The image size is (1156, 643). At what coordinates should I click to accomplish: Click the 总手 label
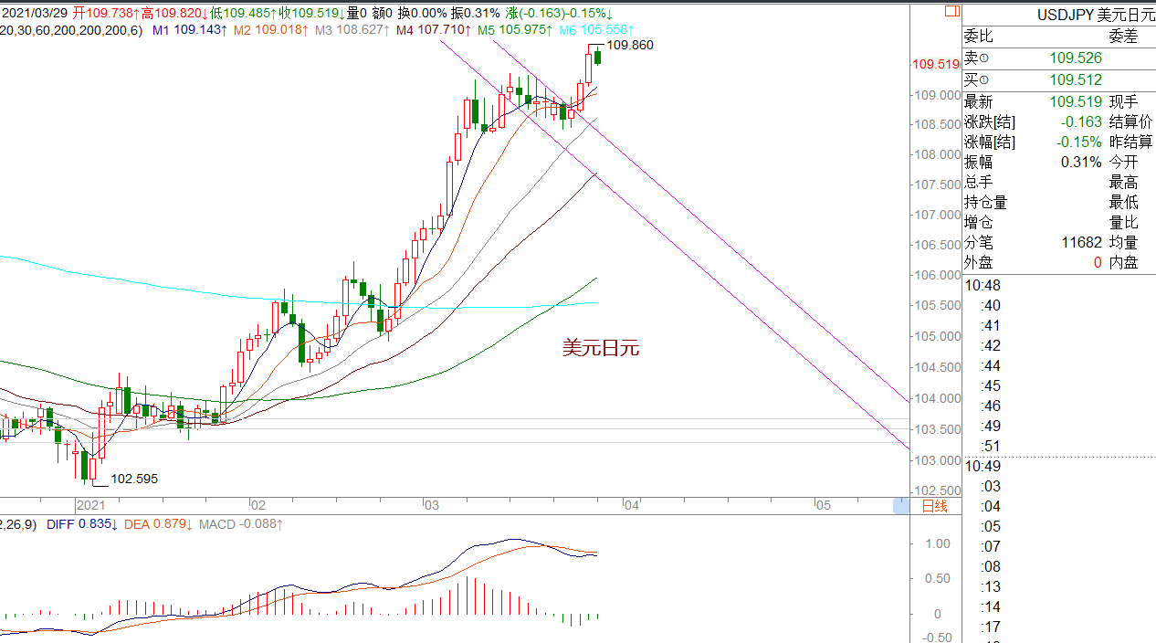click(979, 182)
